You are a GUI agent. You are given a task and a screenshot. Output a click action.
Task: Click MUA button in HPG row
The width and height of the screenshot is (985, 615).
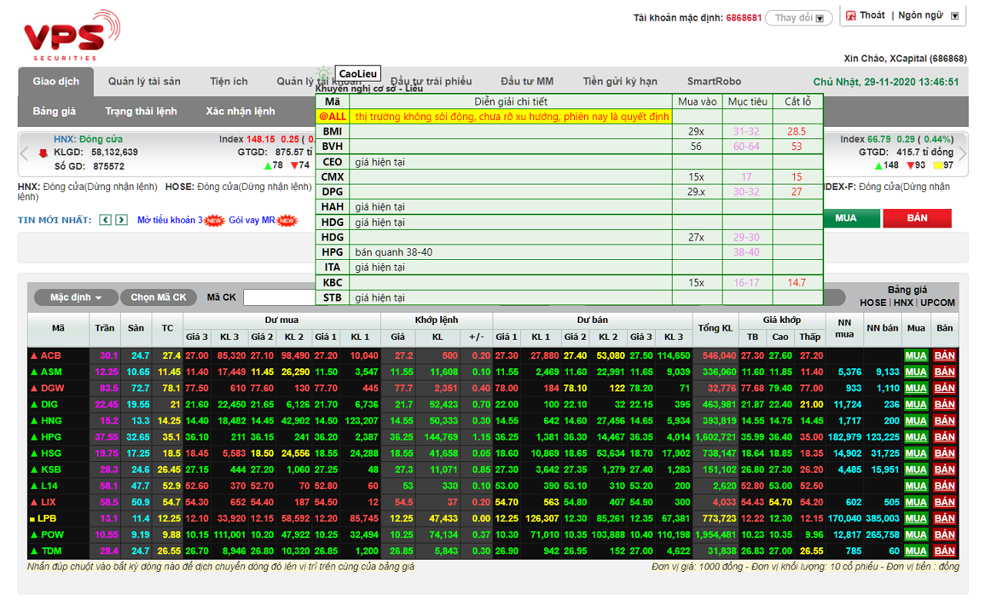pos(916,437)
